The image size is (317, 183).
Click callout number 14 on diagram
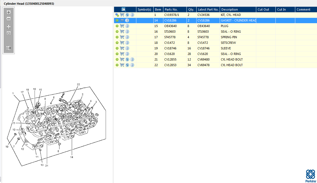[72, 157]
